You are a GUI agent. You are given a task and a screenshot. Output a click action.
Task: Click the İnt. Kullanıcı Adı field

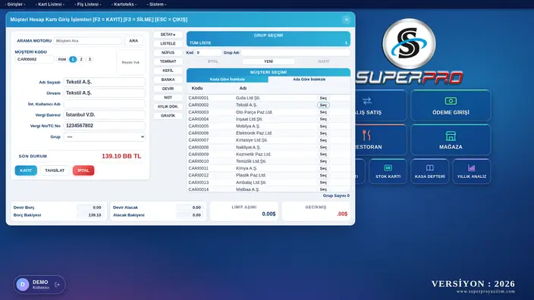point(105,104)
